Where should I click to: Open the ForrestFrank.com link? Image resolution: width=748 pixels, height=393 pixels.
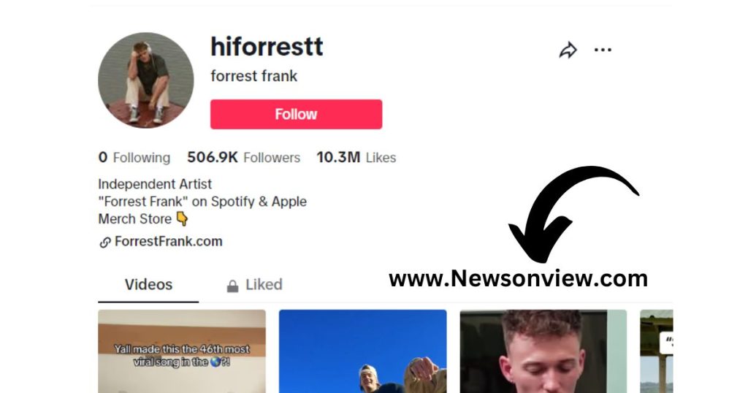[169, 241]
